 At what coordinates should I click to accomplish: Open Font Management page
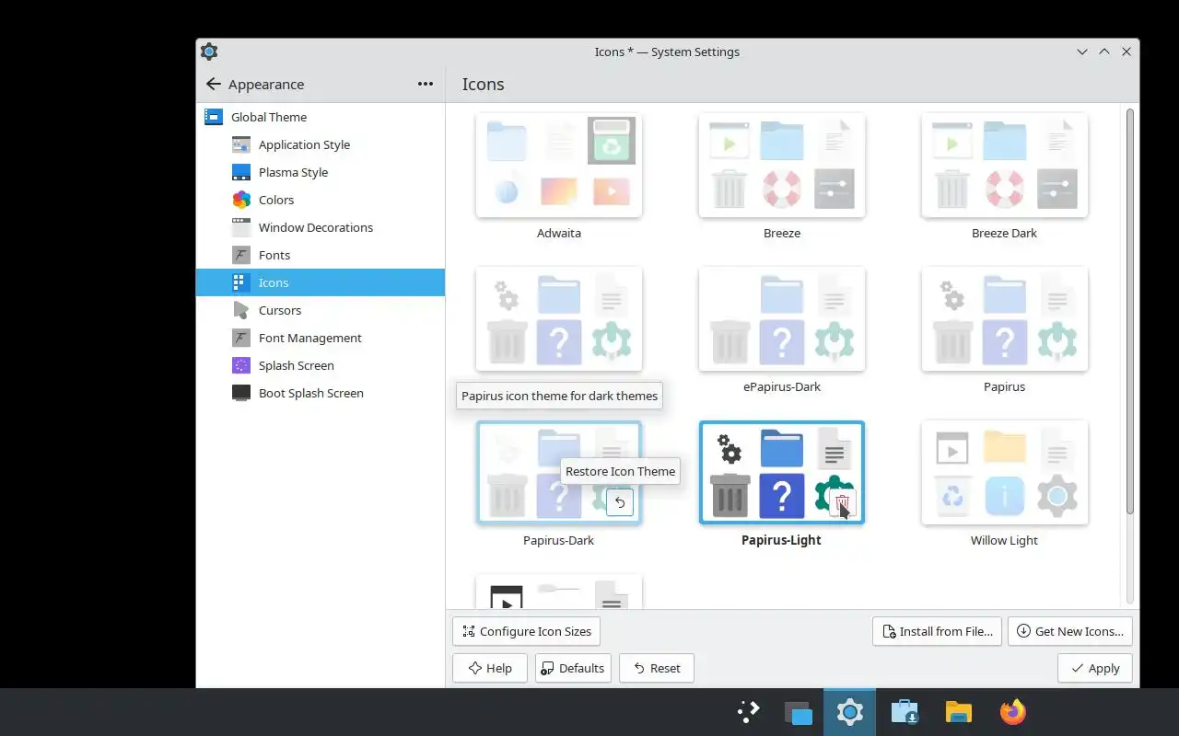[x=321, y=338]
